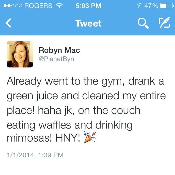The width and height of the screenshot is (175, 175).
Task: Tap the Tweet title in the header
Action: [88, 23]
